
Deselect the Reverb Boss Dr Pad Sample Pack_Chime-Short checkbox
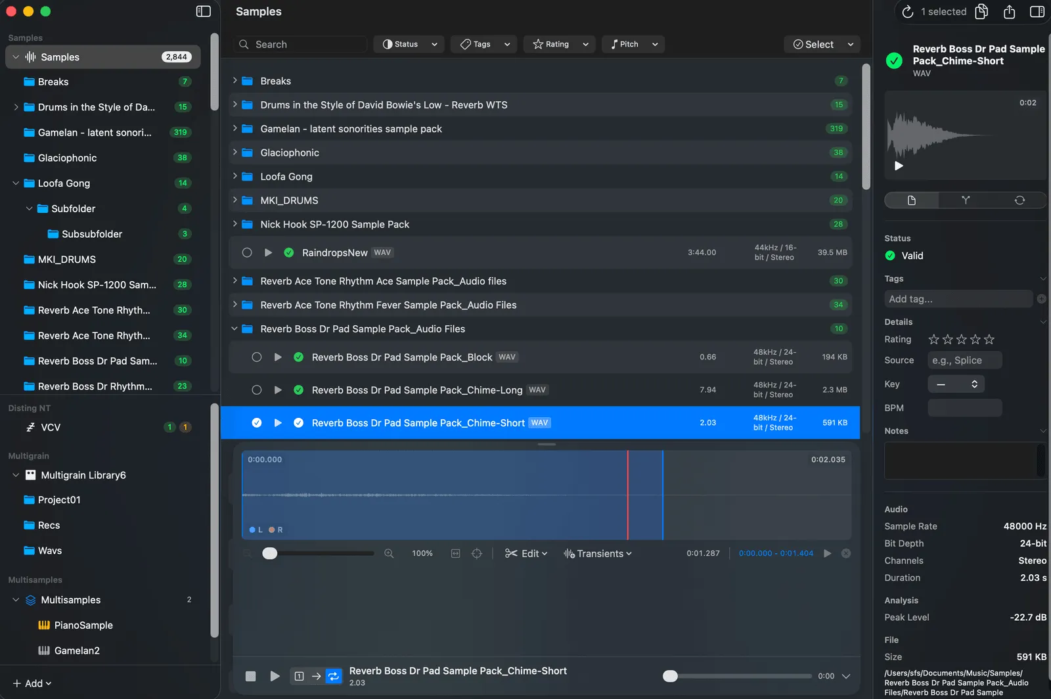pyautogui.click(x=257, y=422)
